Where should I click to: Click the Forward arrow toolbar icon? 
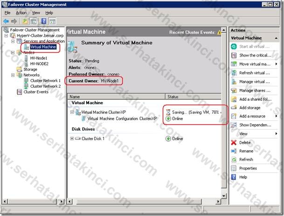tap(14, 21)
